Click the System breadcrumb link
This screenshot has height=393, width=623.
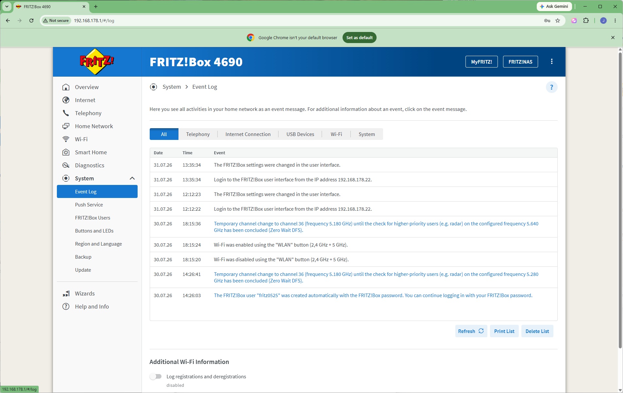(x=172, y=87)
